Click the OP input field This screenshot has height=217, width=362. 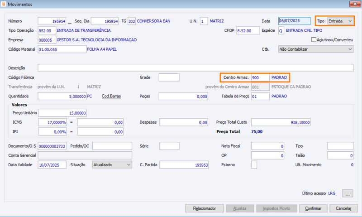(x=267, y=155)
